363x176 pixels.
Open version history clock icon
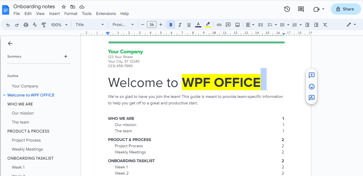point(287,9)
